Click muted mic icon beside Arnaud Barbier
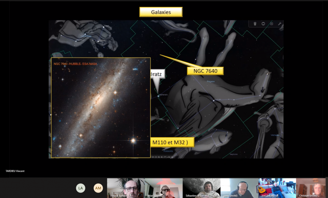 pos(131,195)
